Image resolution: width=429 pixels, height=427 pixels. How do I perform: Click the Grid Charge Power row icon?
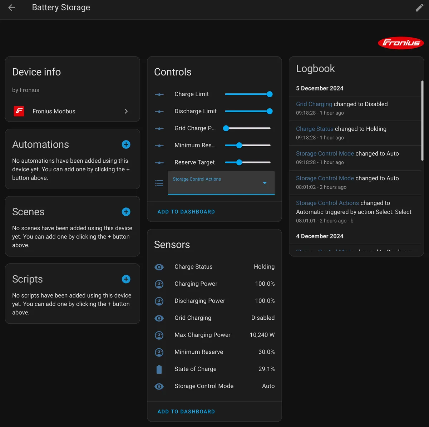(x=159, y=128)
